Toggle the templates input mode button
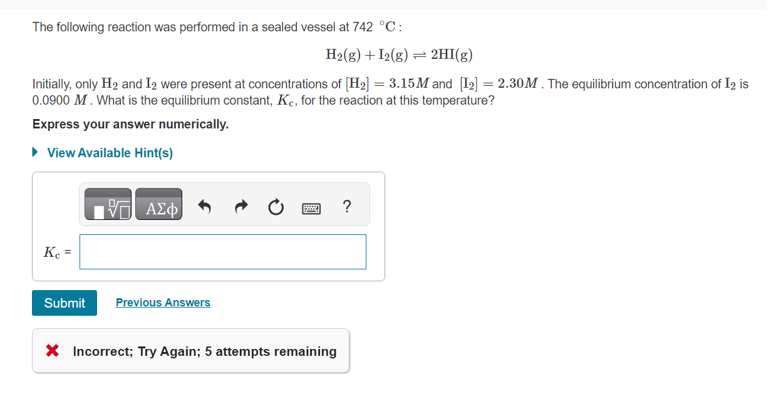This screenshot has height=416, width=771. click(x=106, y=204)
